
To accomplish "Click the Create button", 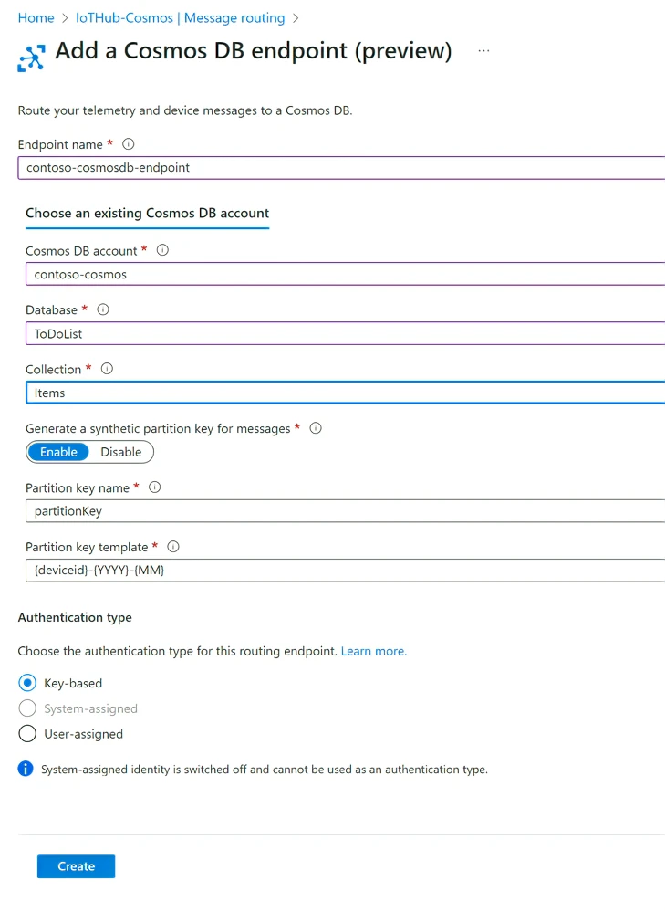I will [76, 866].
